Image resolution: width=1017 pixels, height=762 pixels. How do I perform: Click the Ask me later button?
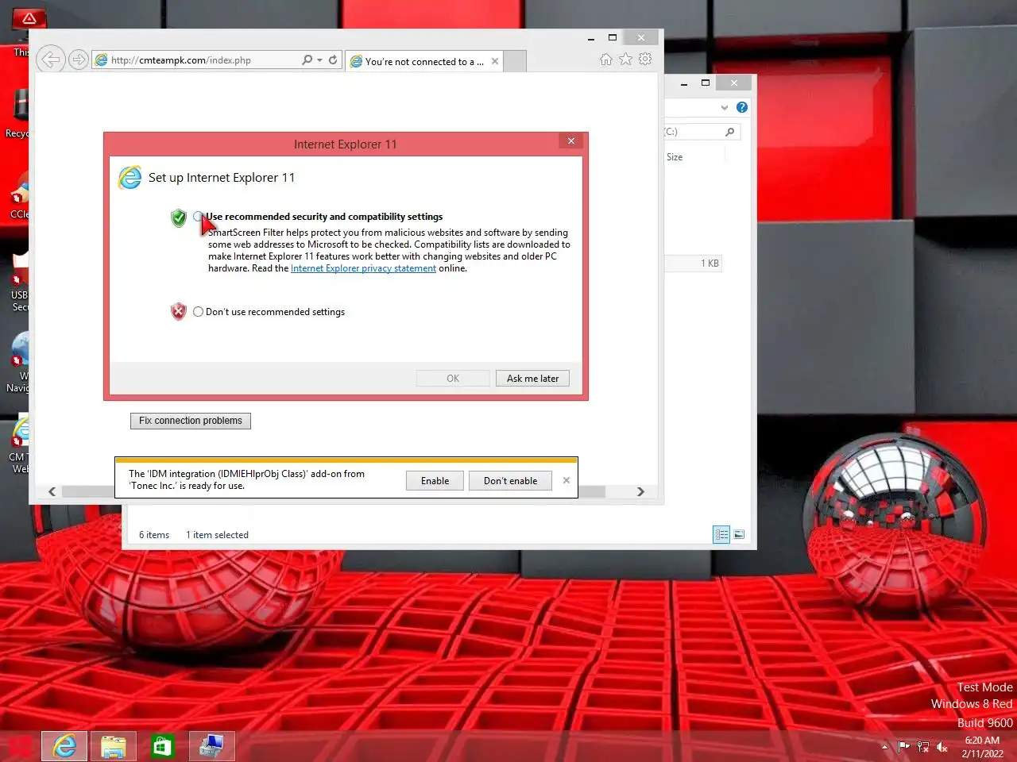[x=532, y=379]
